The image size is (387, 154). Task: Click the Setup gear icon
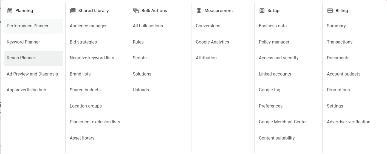coord(262,11)
